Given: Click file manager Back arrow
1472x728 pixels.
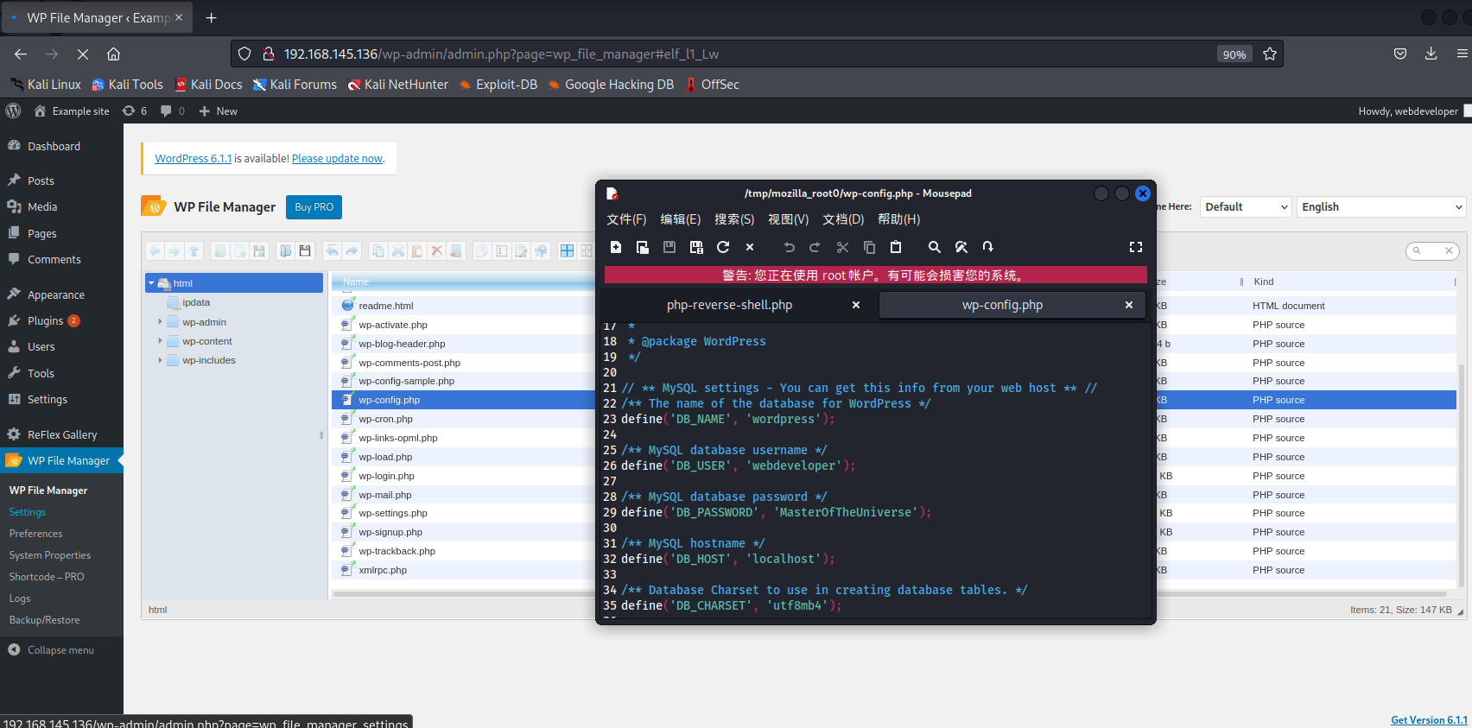Looking at the screenshot, I should [x=155, y=251].
